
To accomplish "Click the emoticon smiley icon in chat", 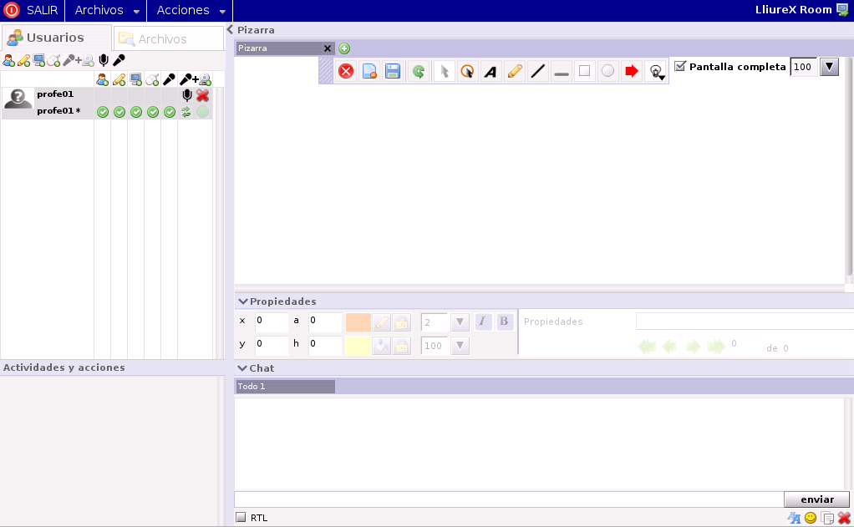I will click(811, 519).
